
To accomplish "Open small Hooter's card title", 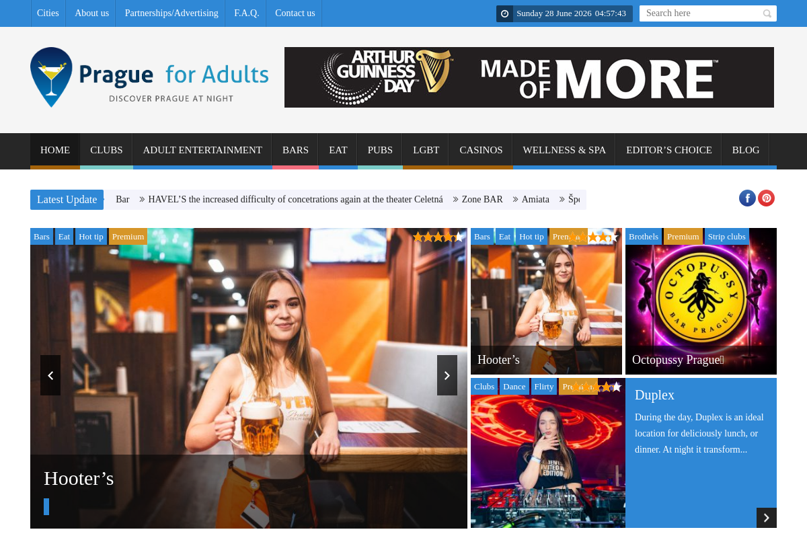I will coord(498,360).
